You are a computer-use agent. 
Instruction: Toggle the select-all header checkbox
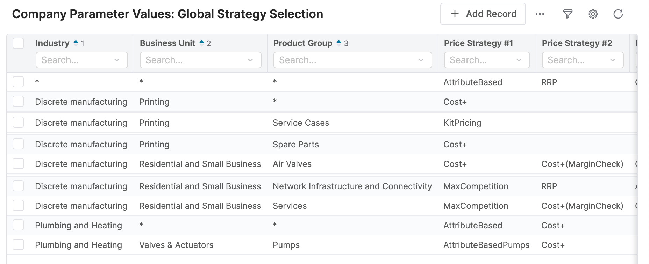pos(18,43)
